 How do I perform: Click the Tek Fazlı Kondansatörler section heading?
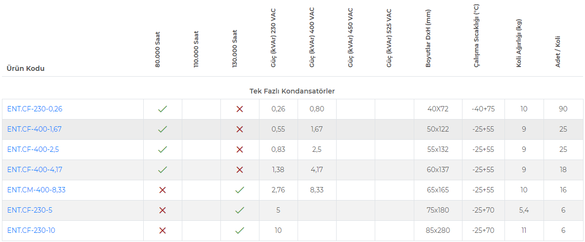click(292, 91)
